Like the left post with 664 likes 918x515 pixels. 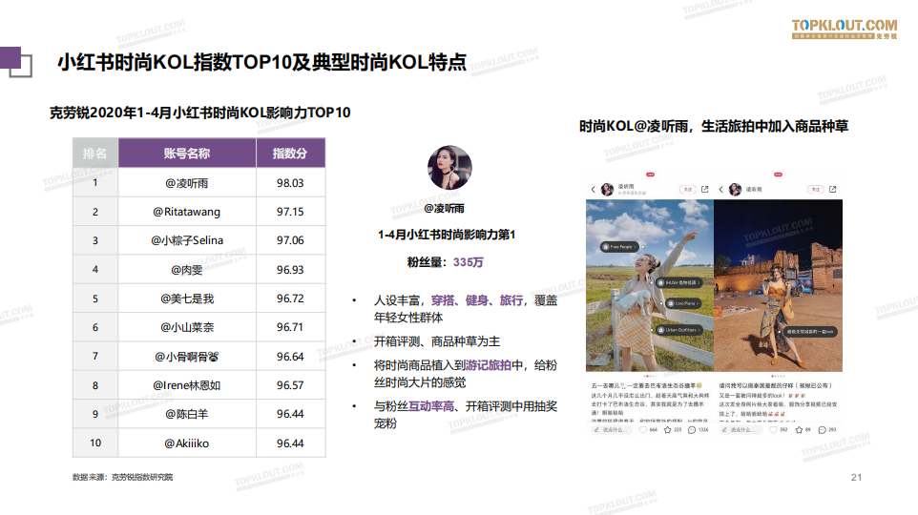point(643,429)
